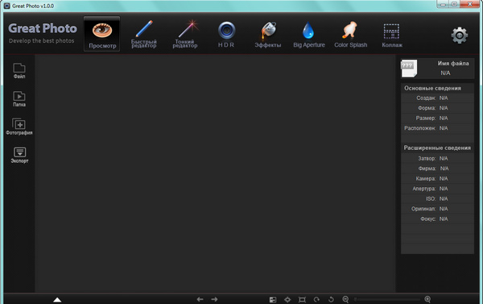
Task: Select the Быстрый редактор pencil tool
Action: (144, 34)
